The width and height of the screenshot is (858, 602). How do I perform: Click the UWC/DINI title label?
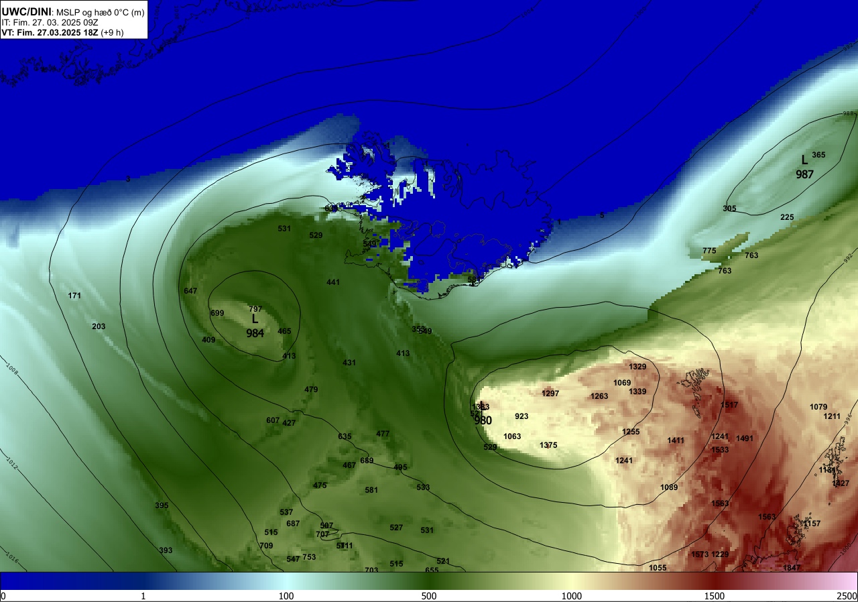(x=26, y=11)
